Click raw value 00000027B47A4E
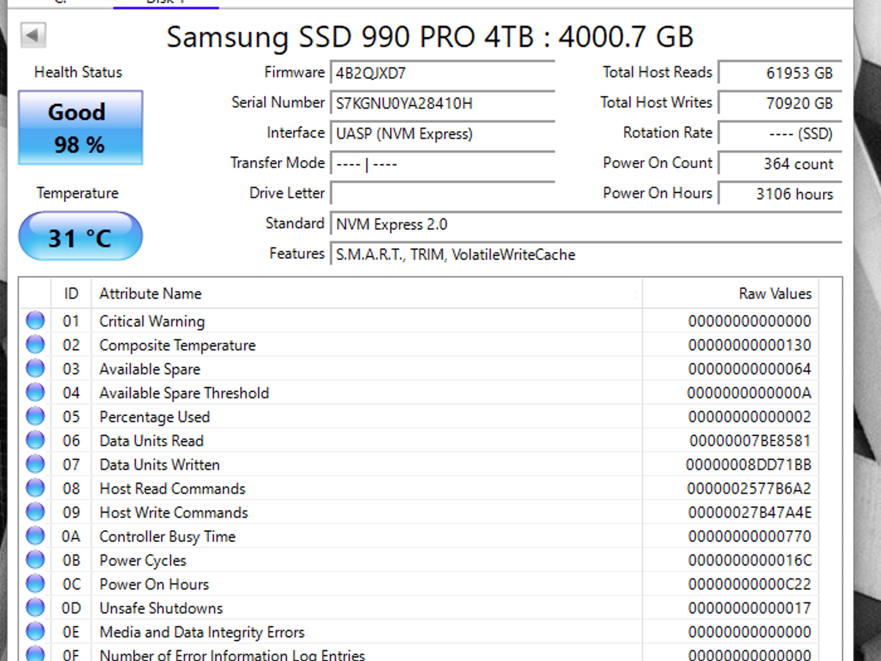The image size is (881, 661). coord(749,513)
